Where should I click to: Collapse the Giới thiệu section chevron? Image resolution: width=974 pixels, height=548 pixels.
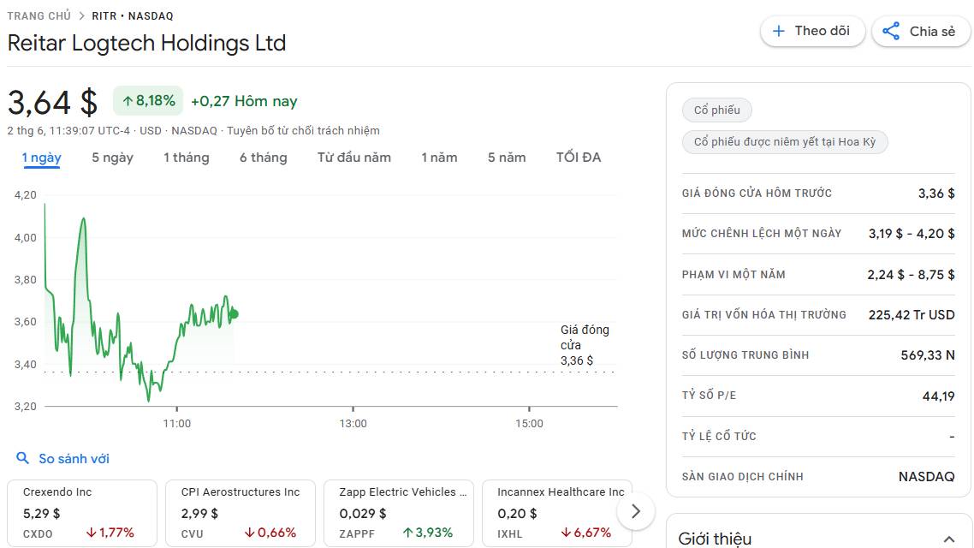click(x=948, y=539)
